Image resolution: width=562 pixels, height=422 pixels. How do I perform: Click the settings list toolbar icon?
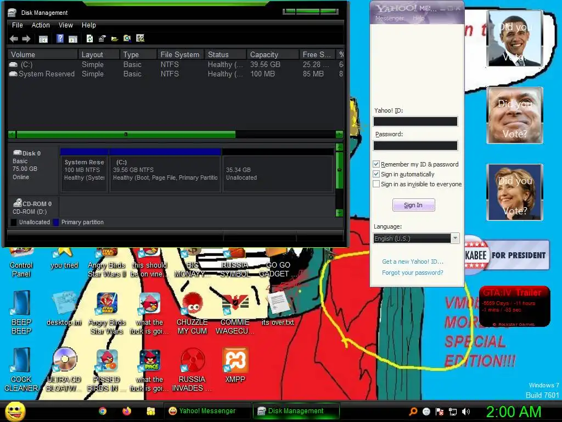[x=140, y=38]
